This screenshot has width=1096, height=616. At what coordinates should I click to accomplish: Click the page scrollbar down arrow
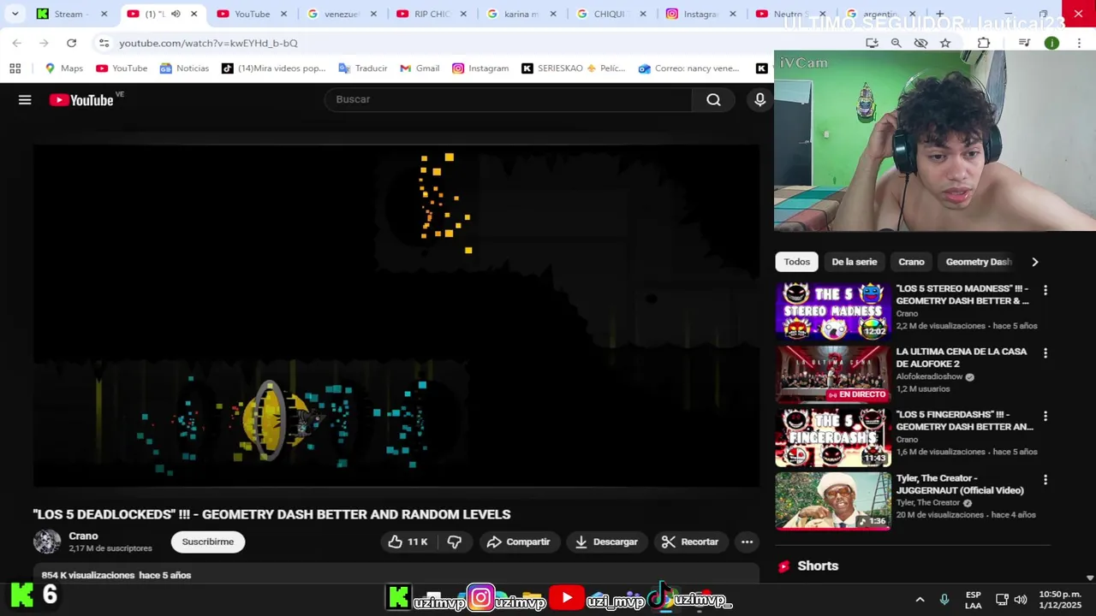[x=1090, y=577]
